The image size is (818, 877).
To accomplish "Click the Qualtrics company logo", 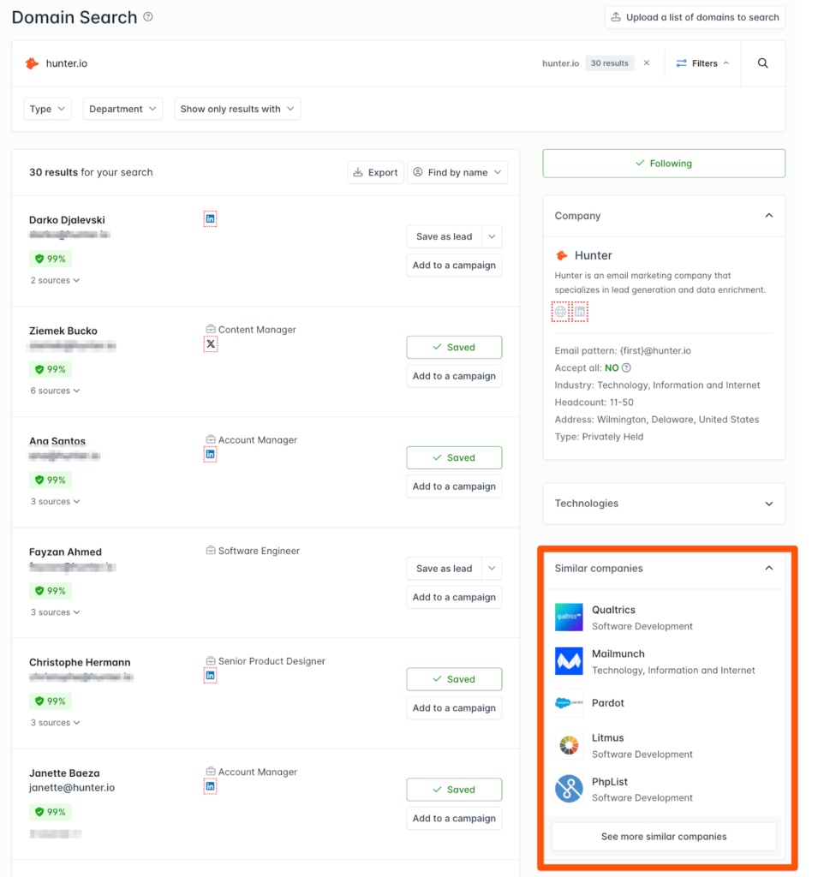I will tap(568, 617).
